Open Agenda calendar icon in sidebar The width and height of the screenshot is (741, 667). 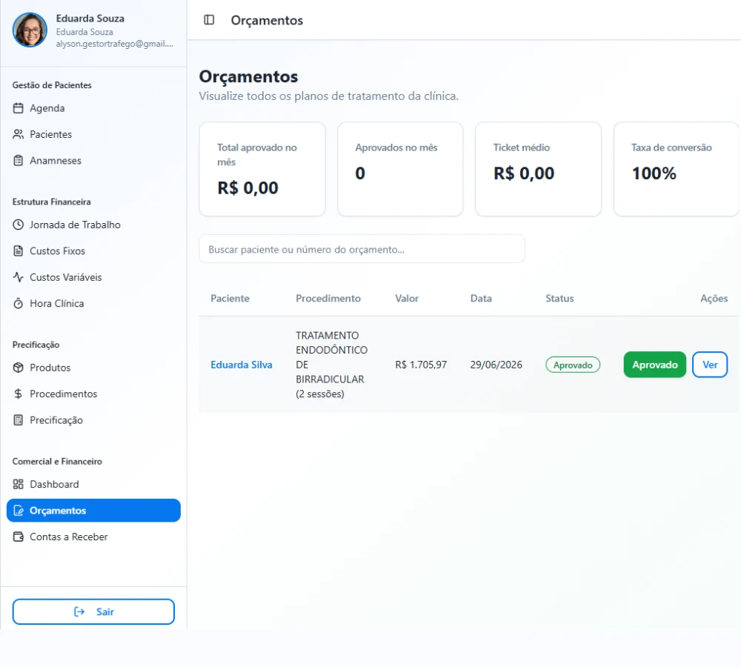(x=18, y=108)
